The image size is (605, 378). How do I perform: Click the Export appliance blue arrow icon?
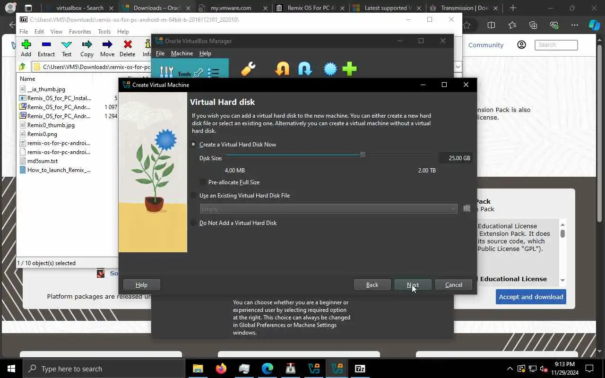coord(305,69)
